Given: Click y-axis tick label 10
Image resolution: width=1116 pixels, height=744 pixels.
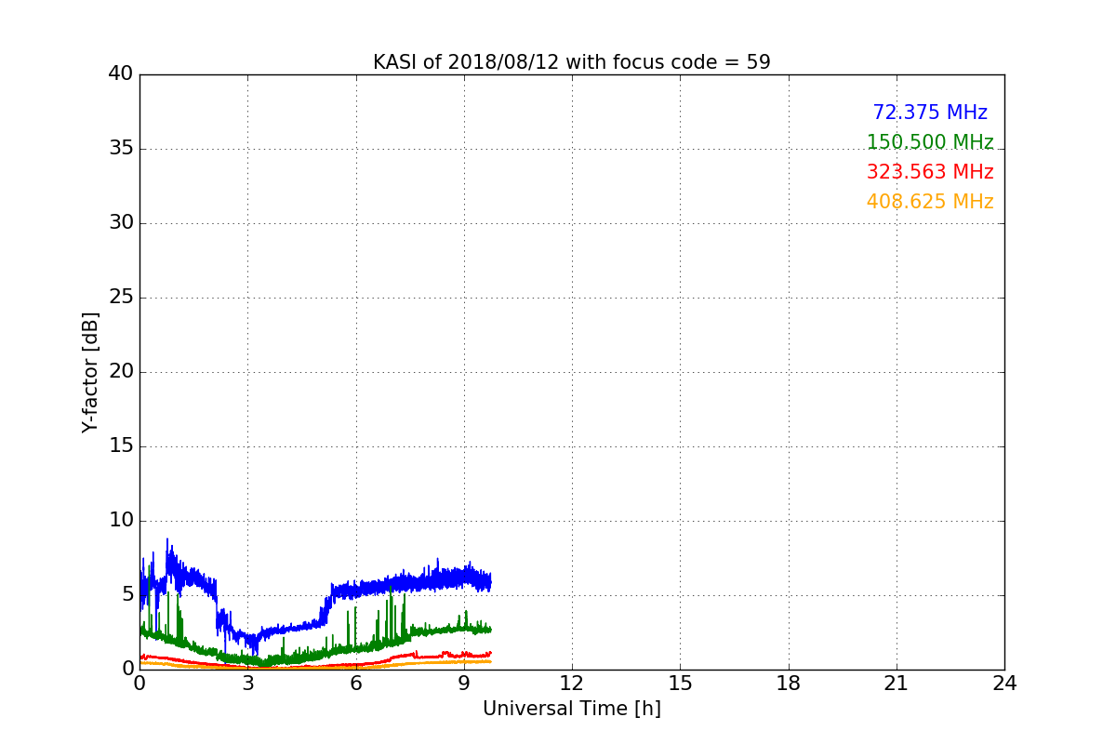Looking at the screenshot, I should (121, 521).
